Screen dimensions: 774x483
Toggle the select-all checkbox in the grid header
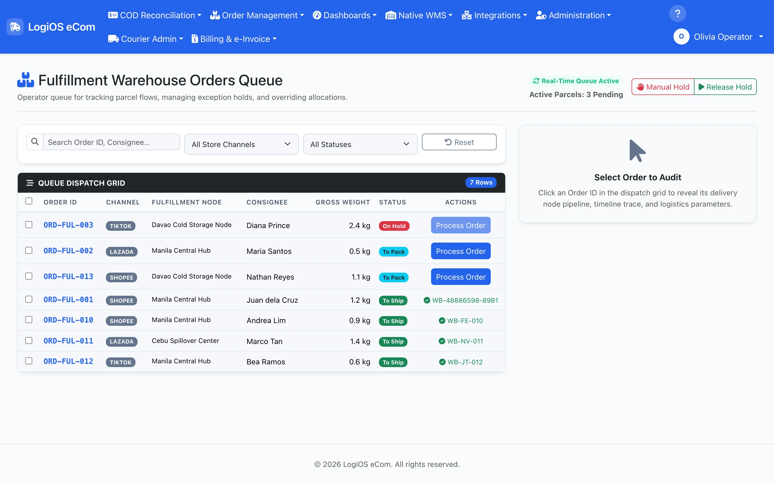(29, 201)
